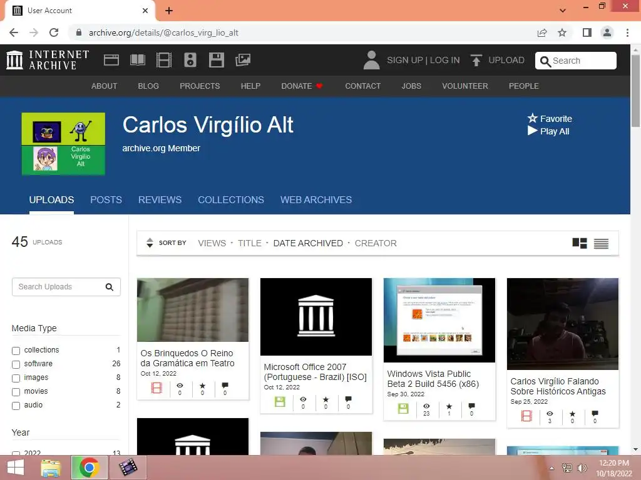Switch to the WEB ARCHIVES tab
The height and width of the screenshot is (480, 641).
(316, 200)
